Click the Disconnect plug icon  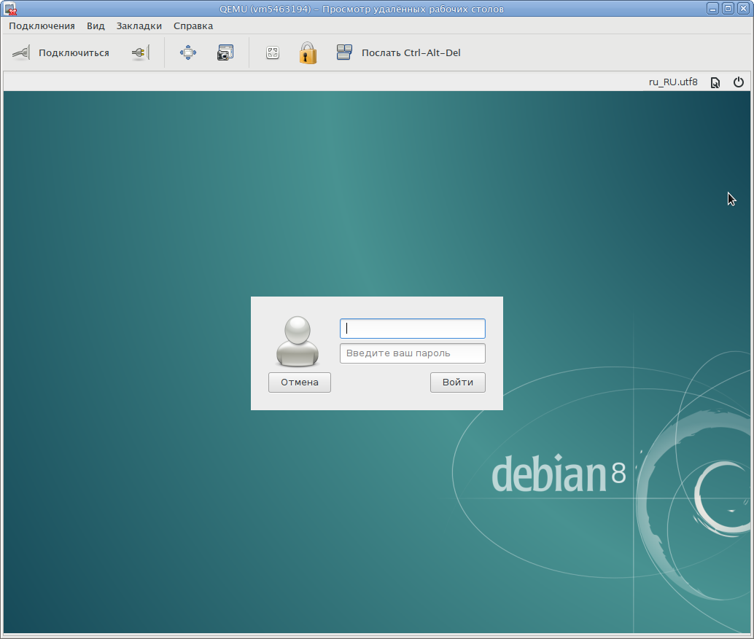141,52
